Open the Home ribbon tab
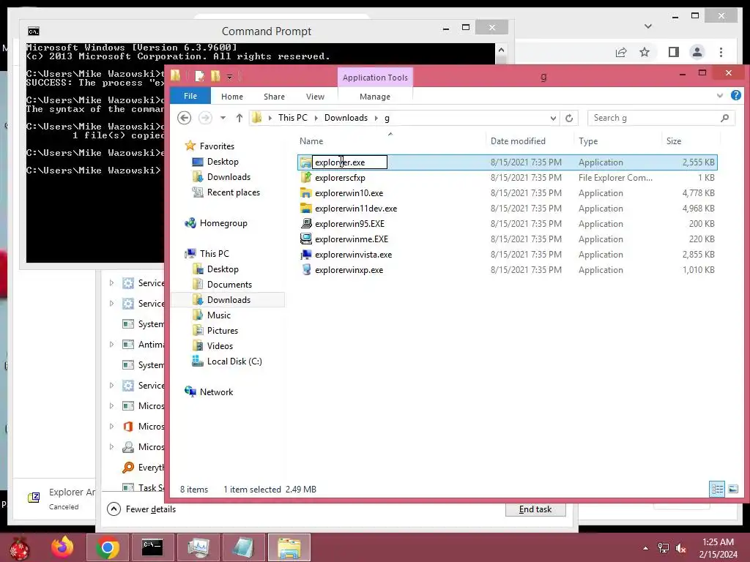 (232, 97)
